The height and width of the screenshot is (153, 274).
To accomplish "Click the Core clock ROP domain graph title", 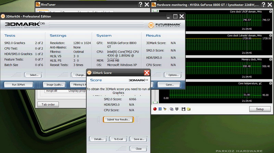I will pos(246,12).
